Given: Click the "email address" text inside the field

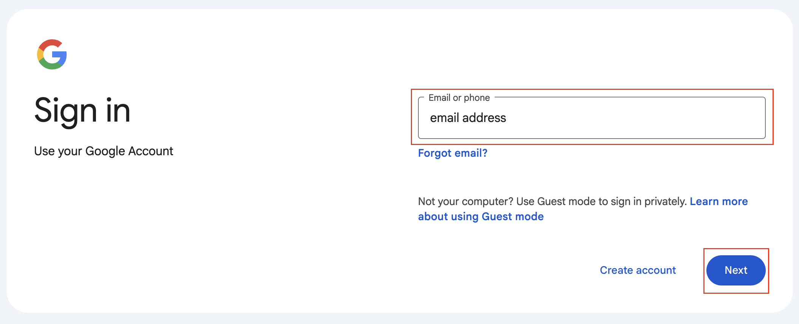Looking at the screenshot, I should pos(468,118).
